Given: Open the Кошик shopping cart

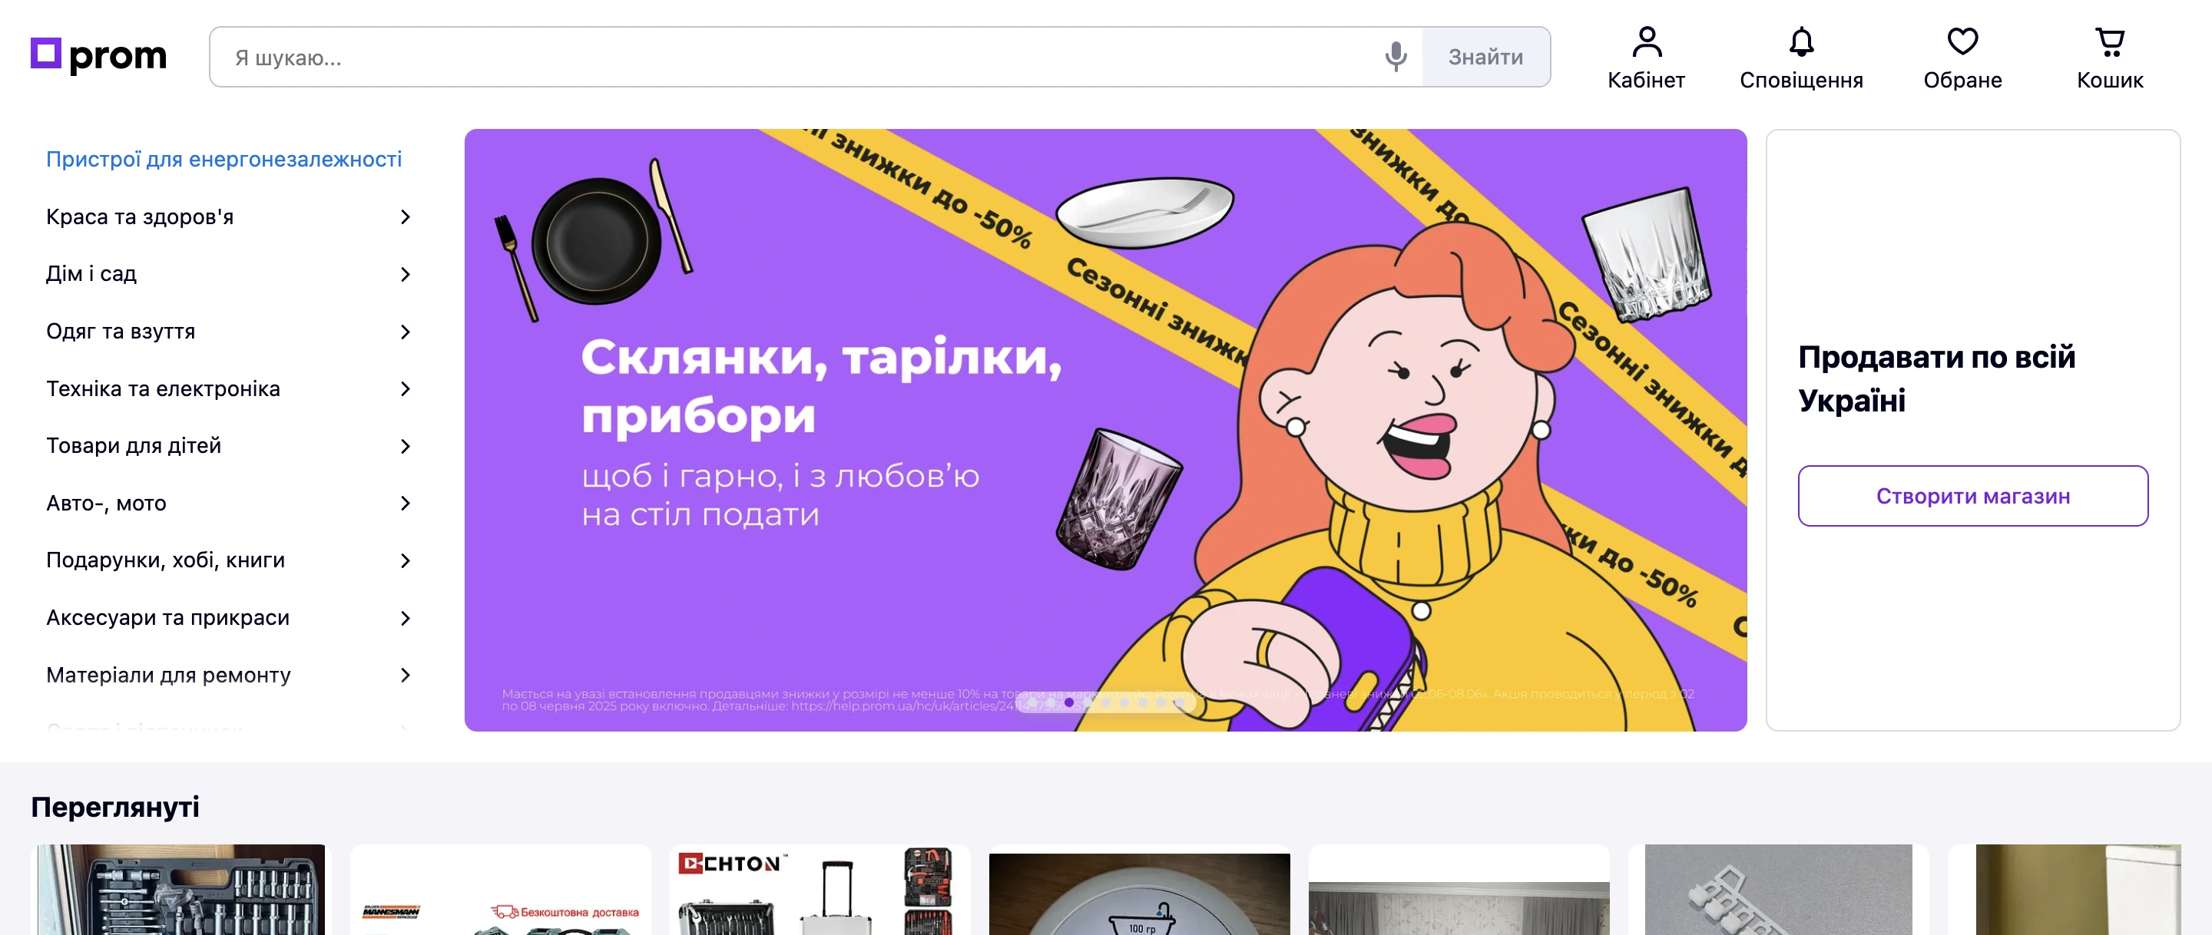Looking at the screenshot, I should pos(2110,58).
